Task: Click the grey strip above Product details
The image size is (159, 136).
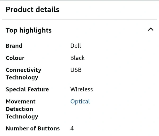Action: coord(79,1)
